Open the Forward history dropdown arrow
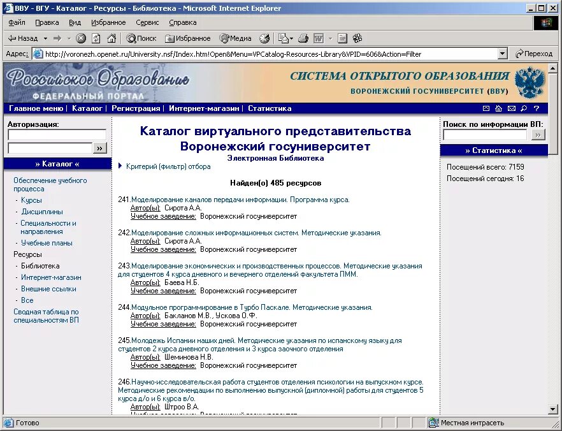 pyautogui.click(x=69, y=38)
